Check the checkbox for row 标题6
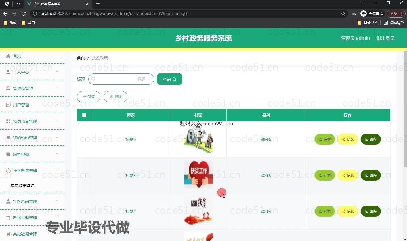Screen dimensions: 407x241 [x=84, y=139]
